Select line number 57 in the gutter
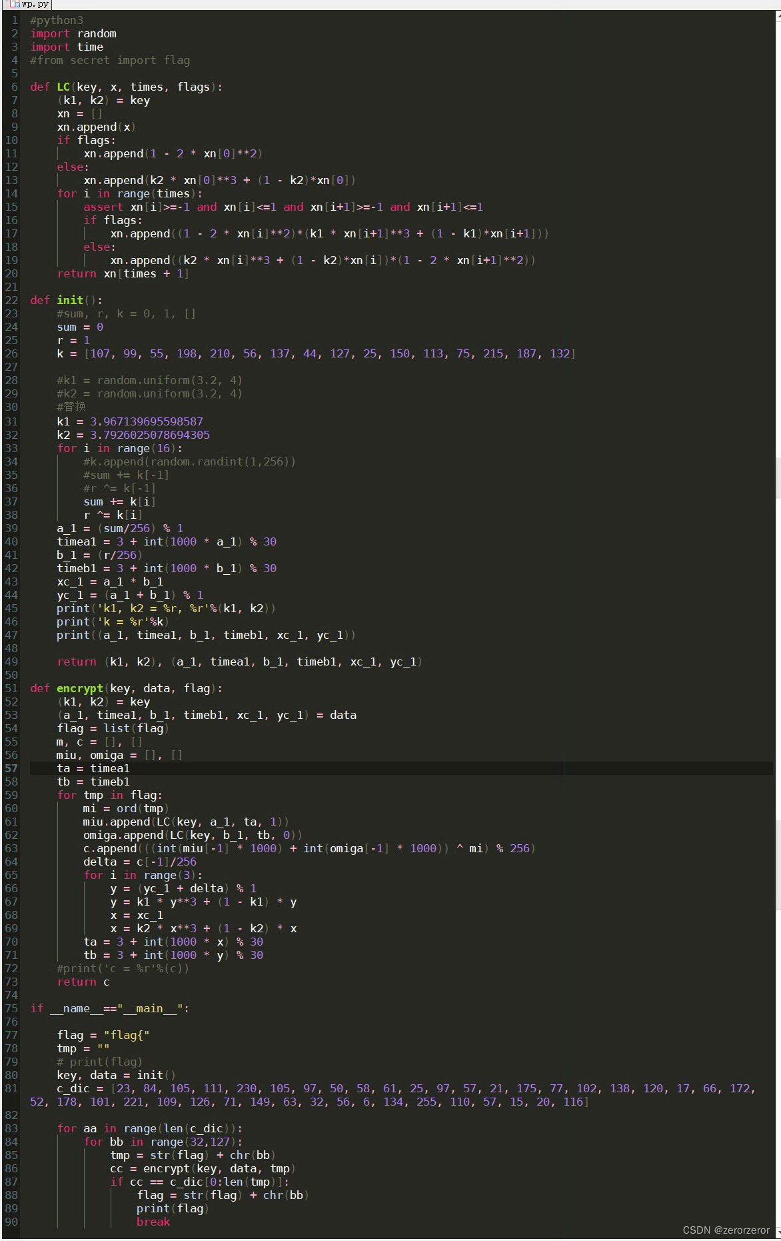The width and height of the screenshot is (781, 1241). (x=11, y=768)
